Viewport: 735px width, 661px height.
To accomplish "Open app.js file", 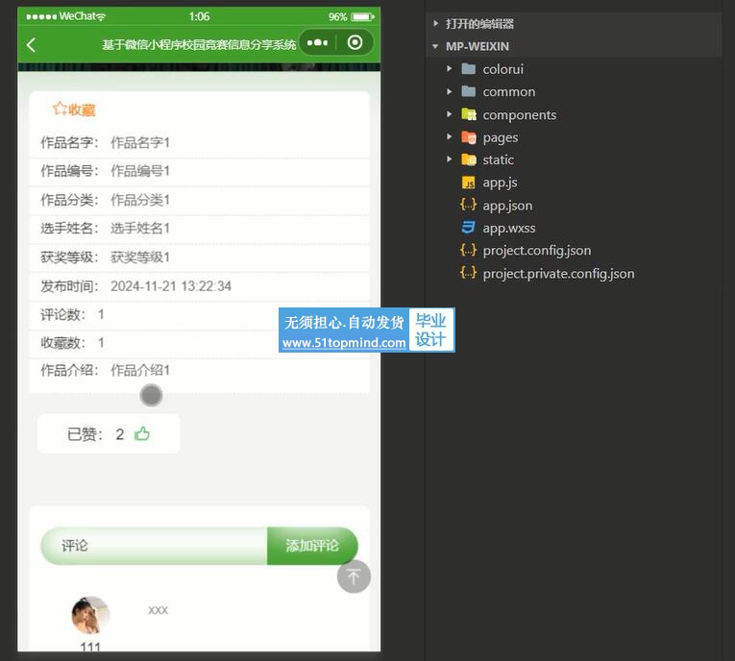I will (x=500, y=183).
